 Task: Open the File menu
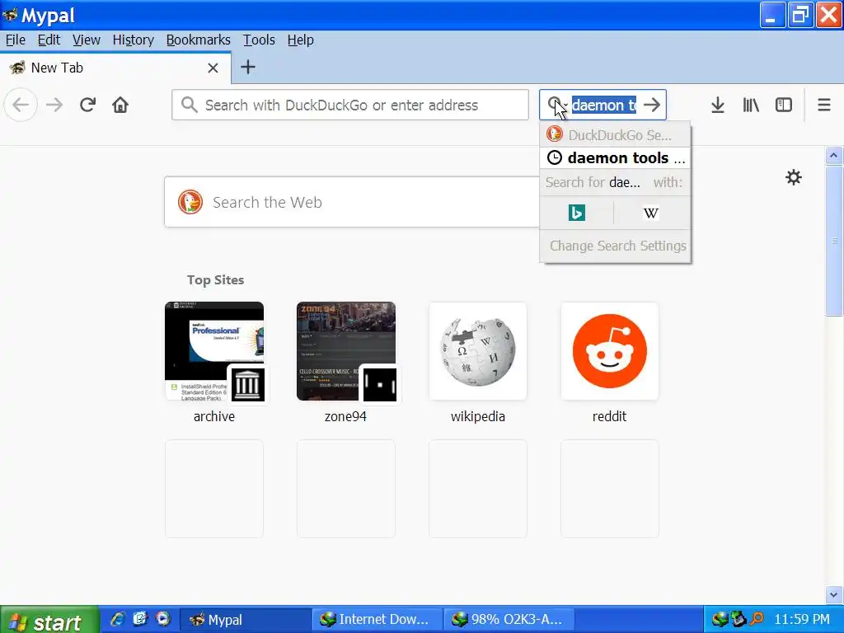pyautogui.click(x=16, y=40)
